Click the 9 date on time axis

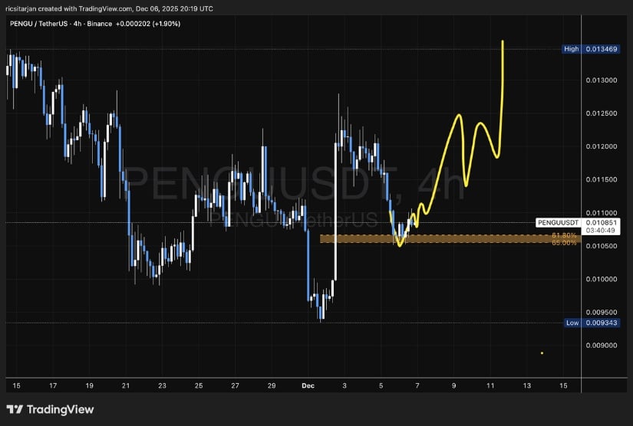(453, 385)
